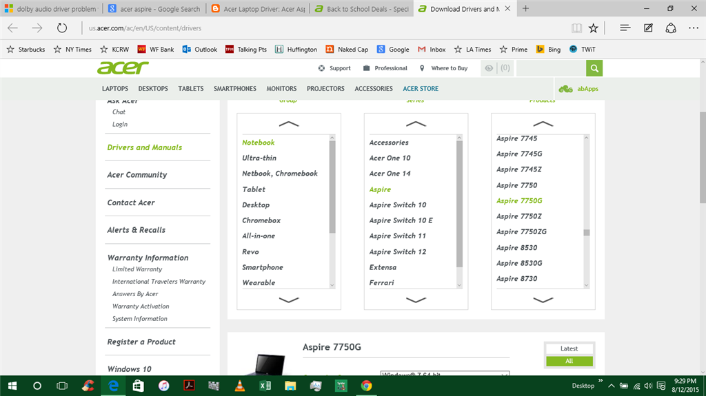706x396 pixels.
Task: Click the Edge share icon
Action: coord(671,28)
